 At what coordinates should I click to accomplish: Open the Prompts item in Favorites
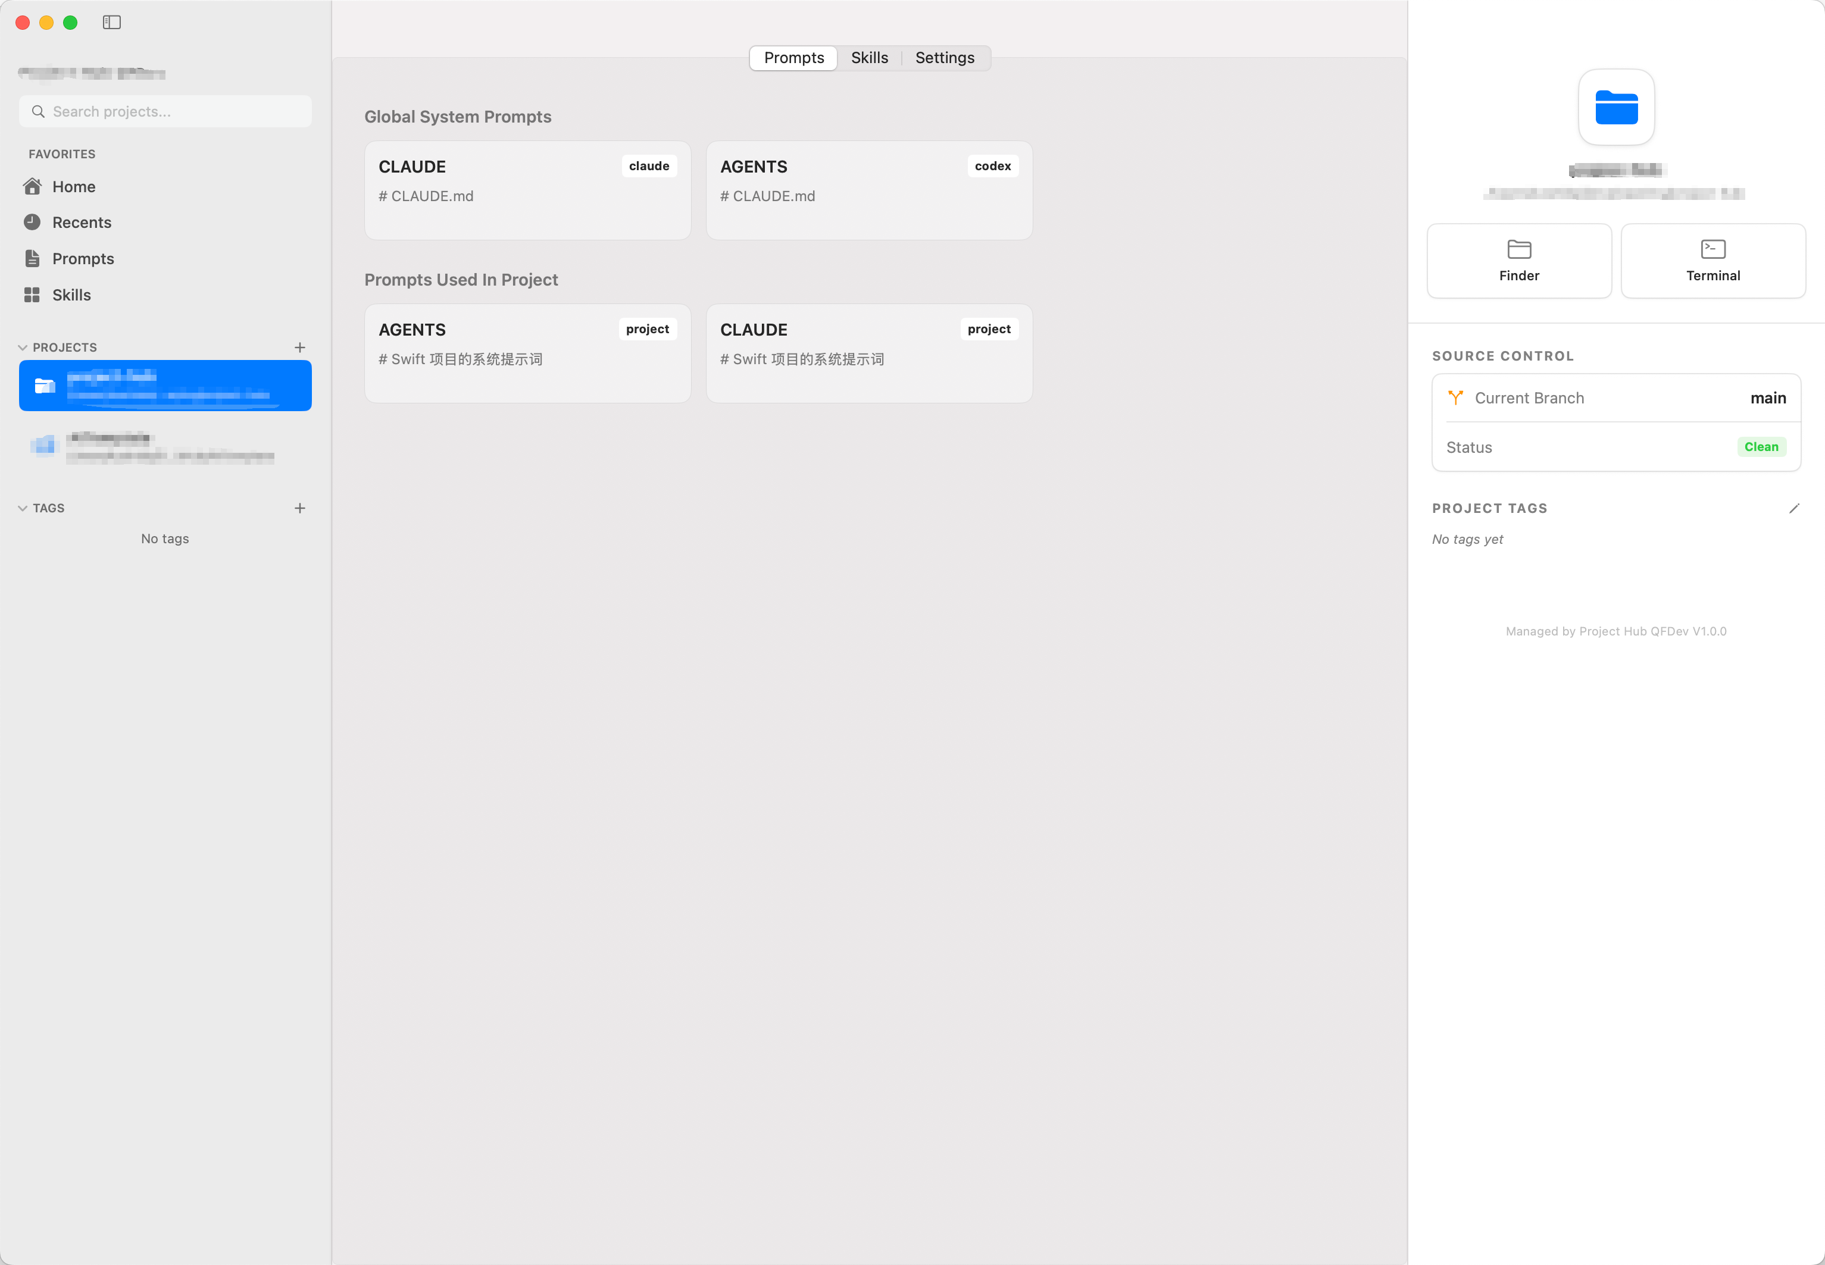coord(165,258)
